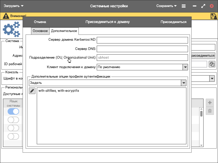Viewport: 218px width, 163px height.
Task: Disable the enabled system language toggle
Action: 13,111
